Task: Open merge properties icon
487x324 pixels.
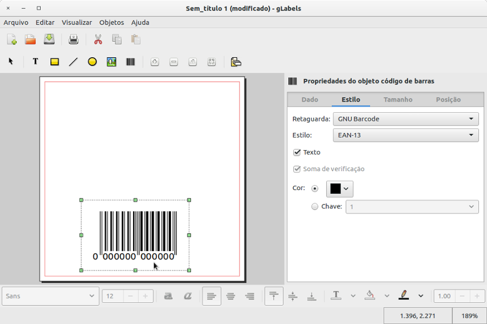Action: [x=236, y=62]
